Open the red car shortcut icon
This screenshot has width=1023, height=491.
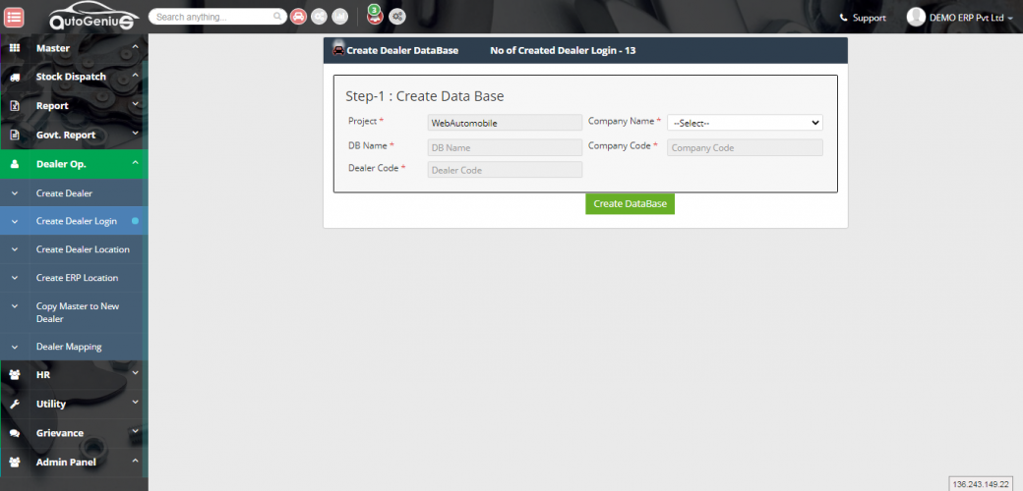[x=298, y=17]
